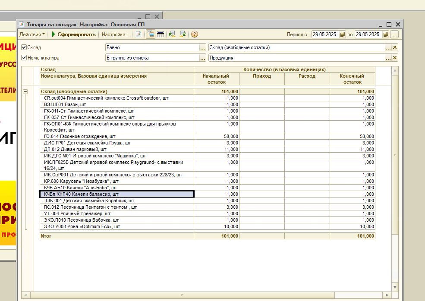
Task: Click the start date field 29.05.2025
Action: click(x=325, y=34)
